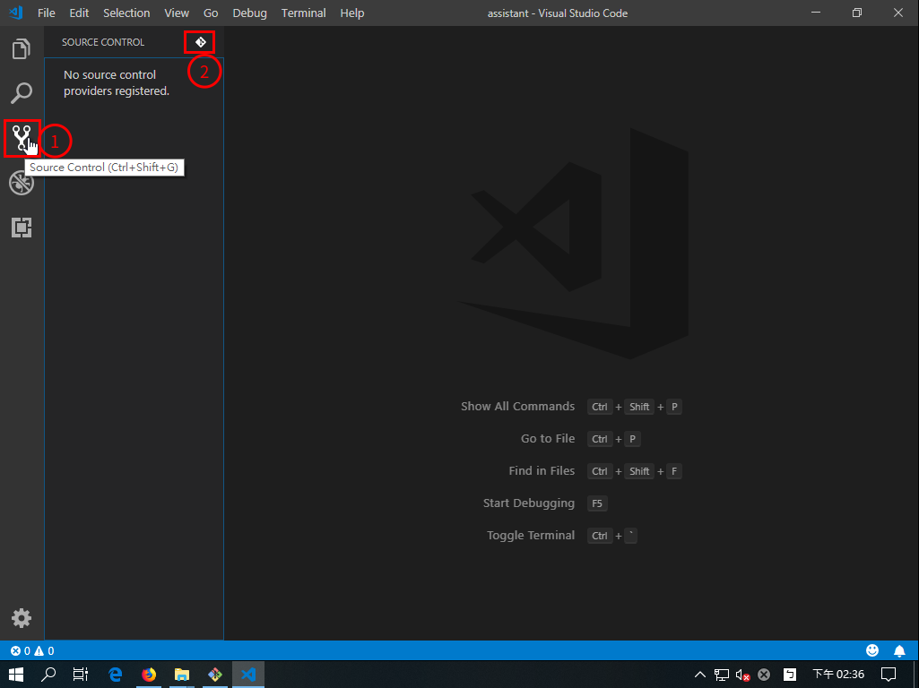The width and height of the screenshot is (919, 688).
Task: Open the Search view in activity bar
Action: pos(22,93)
